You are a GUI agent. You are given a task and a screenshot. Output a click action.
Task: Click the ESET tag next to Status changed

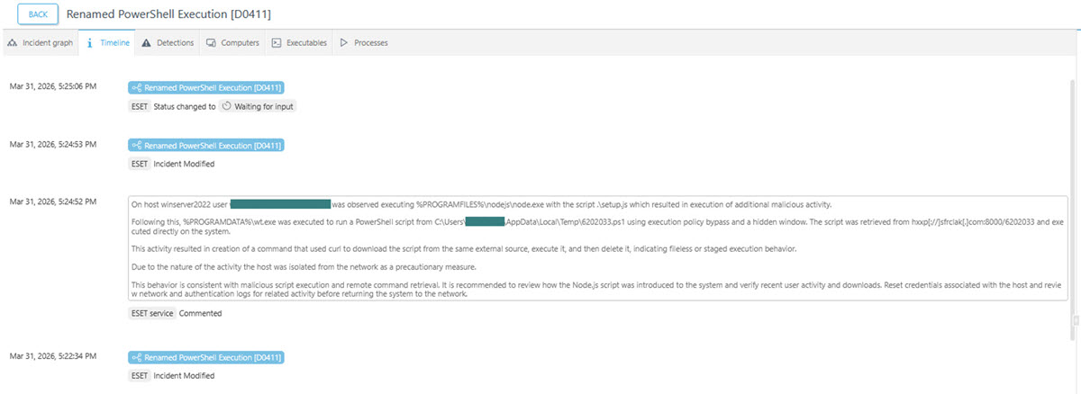point(140,106)
